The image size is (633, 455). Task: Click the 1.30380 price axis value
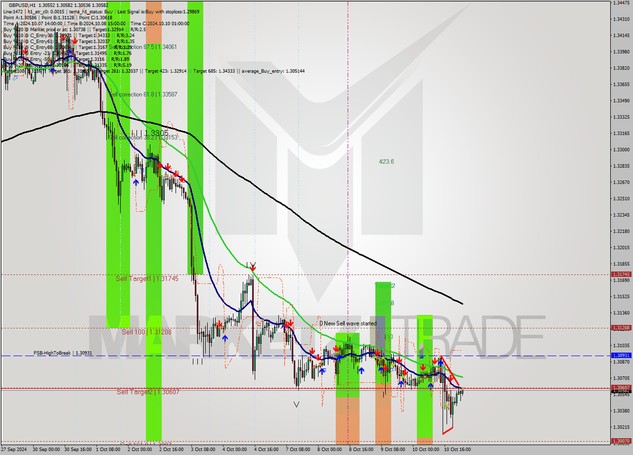point(621,410)
